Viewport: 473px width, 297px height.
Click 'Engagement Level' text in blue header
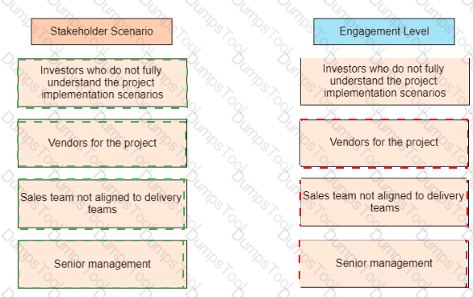tap(384, 31)
